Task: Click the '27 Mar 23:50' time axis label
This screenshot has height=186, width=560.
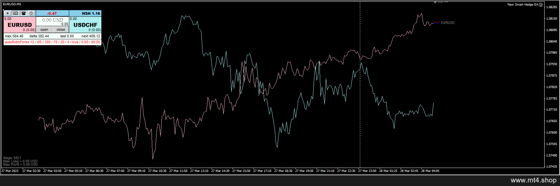Action: pyautogui.click(x=367, y=171)
